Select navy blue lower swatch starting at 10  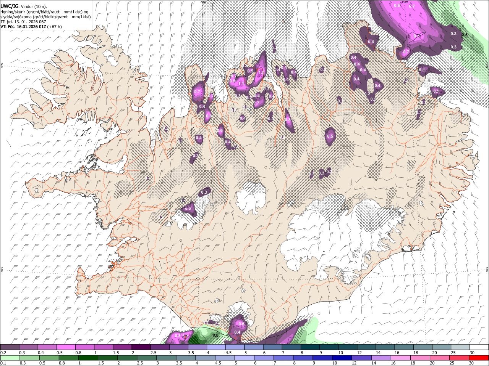[342, 358]
